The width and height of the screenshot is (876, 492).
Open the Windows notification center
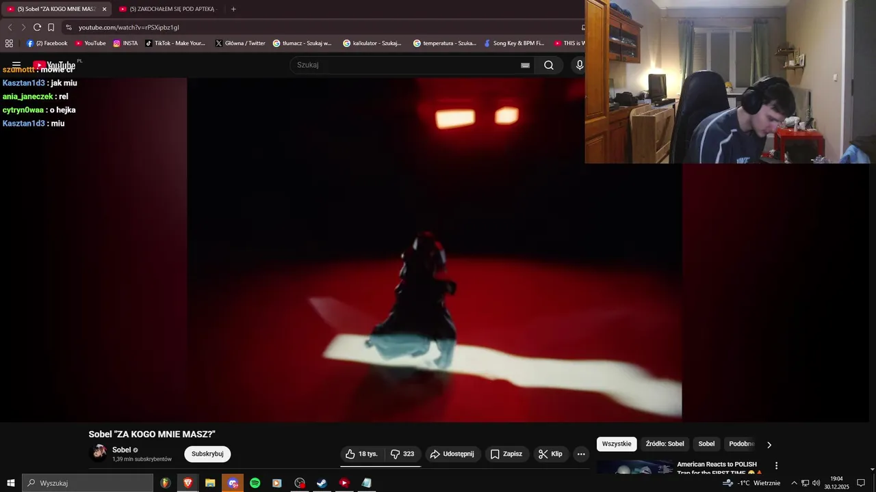[861, 483]
